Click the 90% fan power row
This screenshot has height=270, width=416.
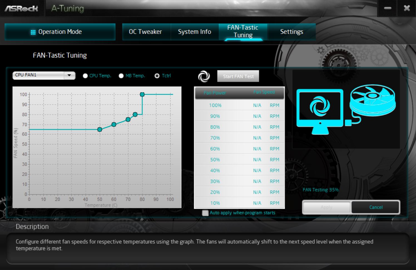(x=239, y=116)
